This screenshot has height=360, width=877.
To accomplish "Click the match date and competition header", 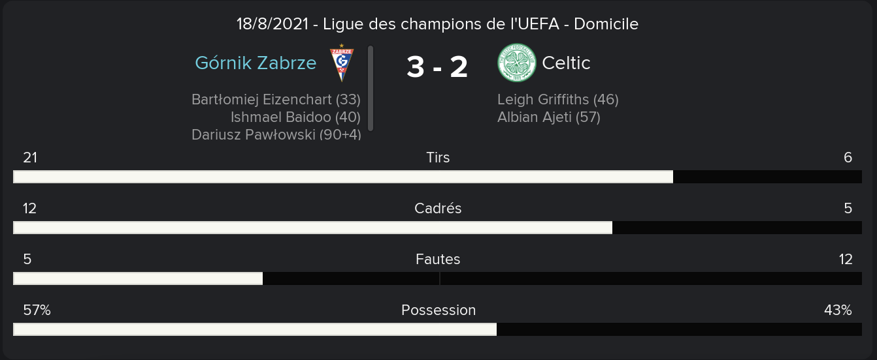I will (x=437, y=25).
